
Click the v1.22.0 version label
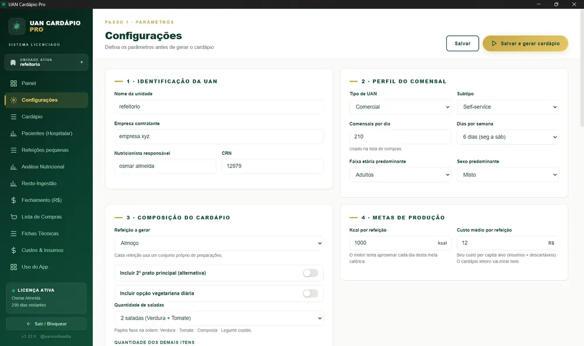tap(29, 336)
